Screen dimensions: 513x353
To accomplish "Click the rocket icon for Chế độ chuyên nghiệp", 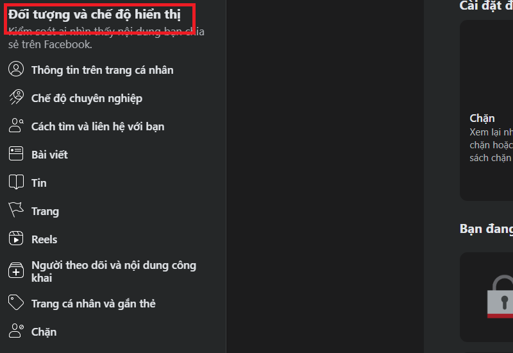I will pyautogui.click(x=16, y=98).
